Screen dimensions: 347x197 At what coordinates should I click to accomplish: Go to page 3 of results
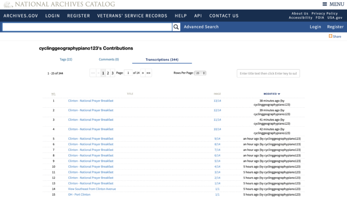tap(113, 73)
